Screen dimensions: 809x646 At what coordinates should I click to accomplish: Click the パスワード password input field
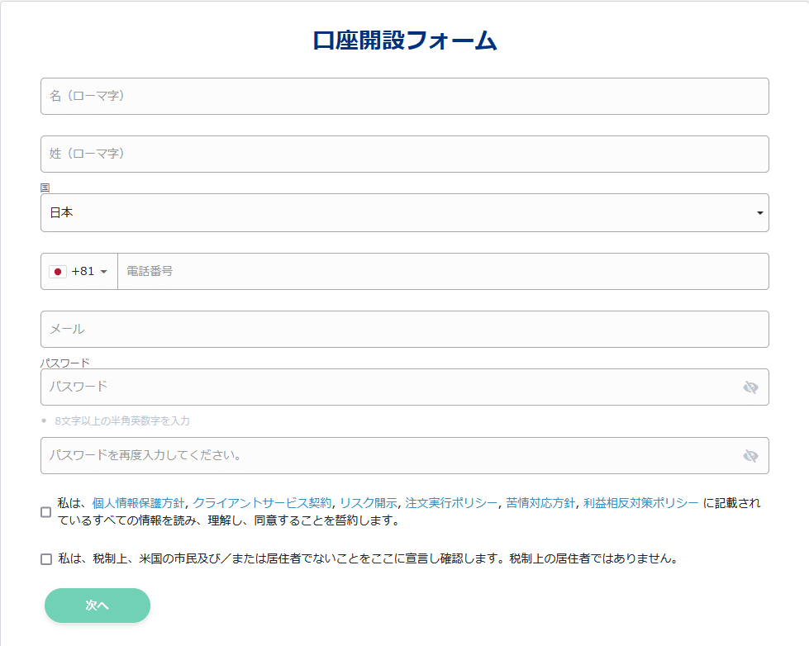pyautogui.click(x=405, y=387)
